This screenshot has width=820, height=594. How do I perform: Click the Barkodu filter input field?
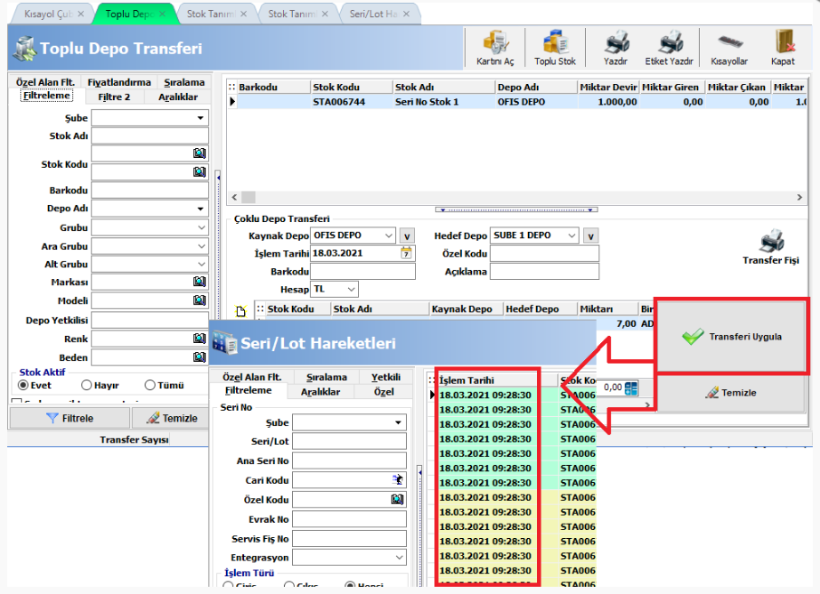coord(150,190)
